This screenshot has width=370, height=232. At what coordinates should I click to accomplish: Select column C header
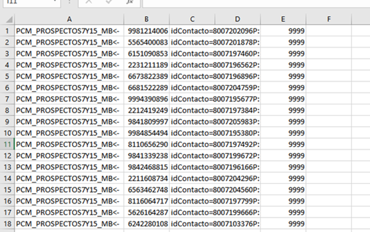point(192,20)
